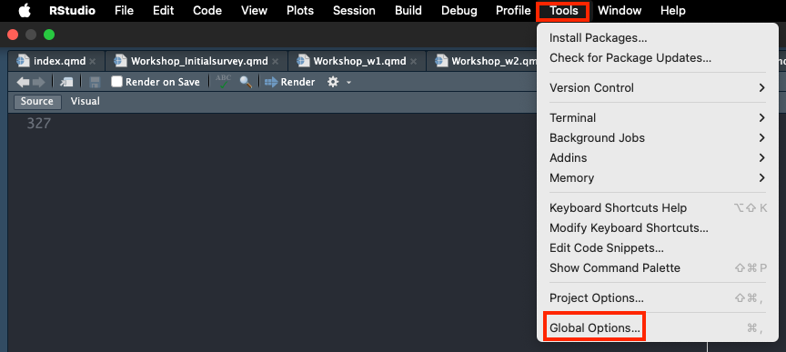Close the index.qmd tab
This screenshot has width=786, height=352.
click(92, 62)
